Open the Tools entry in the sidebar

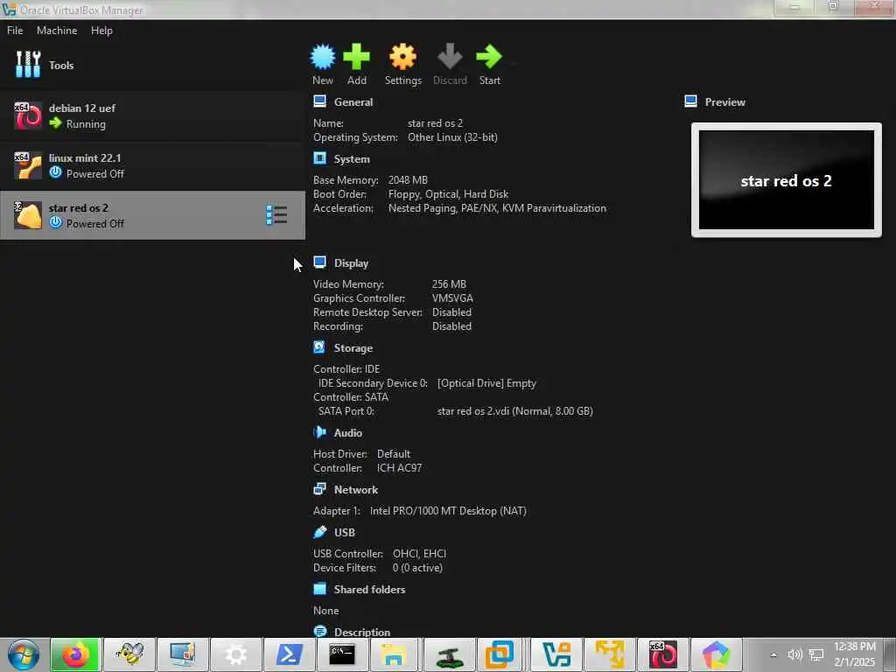tap(152, 65)
